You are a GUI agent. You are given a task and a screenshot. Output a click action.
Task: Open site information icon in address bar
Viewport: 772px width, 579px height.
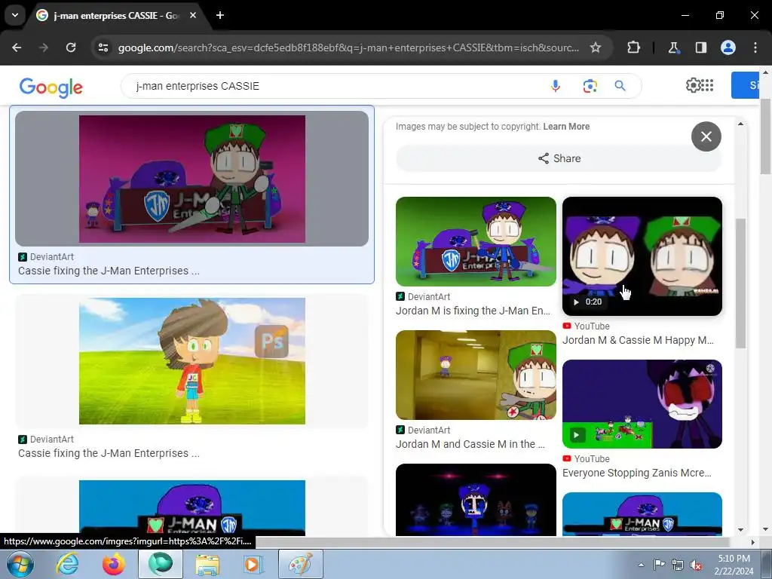tap(103, 47)
